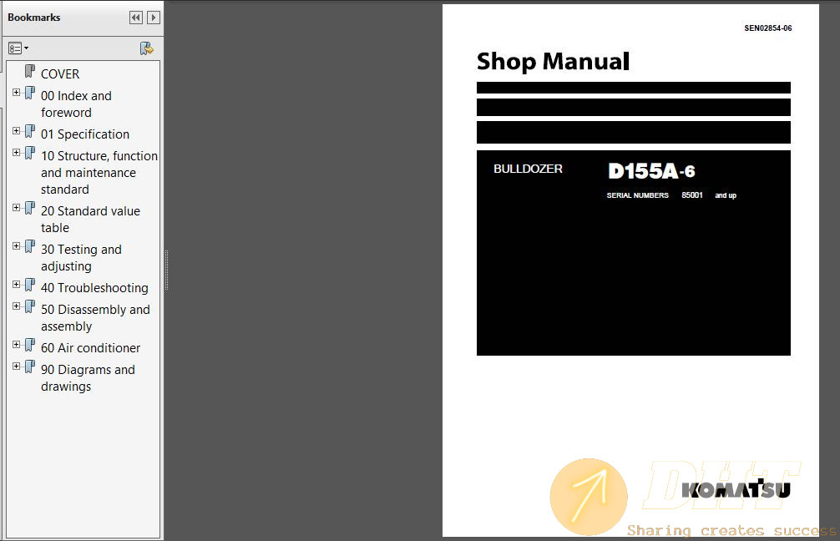
Task: Jump to 40 Troubleshooting section
Action: tap(94, 288)
